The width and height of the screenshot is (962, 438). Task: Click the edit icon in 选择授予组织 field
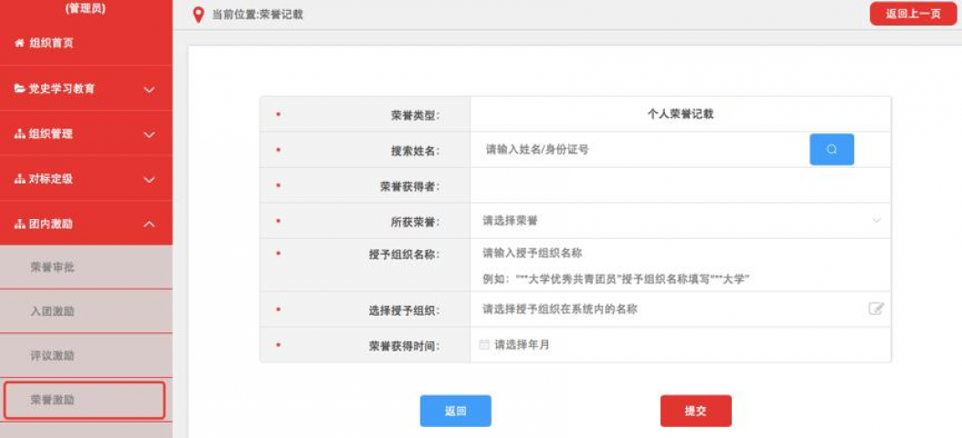point(876,308)
